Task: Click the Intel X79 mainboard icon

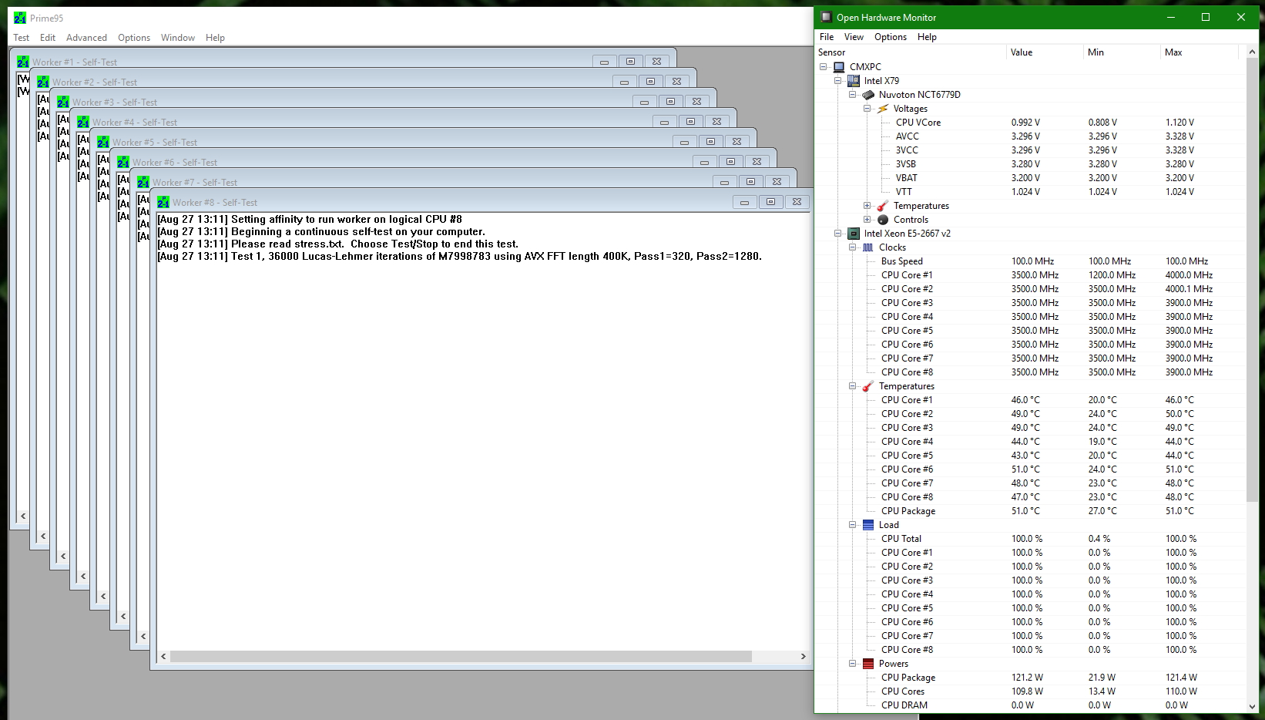Action: [x=854, y=81]
